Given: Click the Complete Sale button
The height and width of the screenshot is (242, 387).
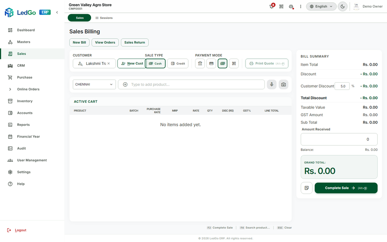Looking at the screenshot, I should point(346,188).
